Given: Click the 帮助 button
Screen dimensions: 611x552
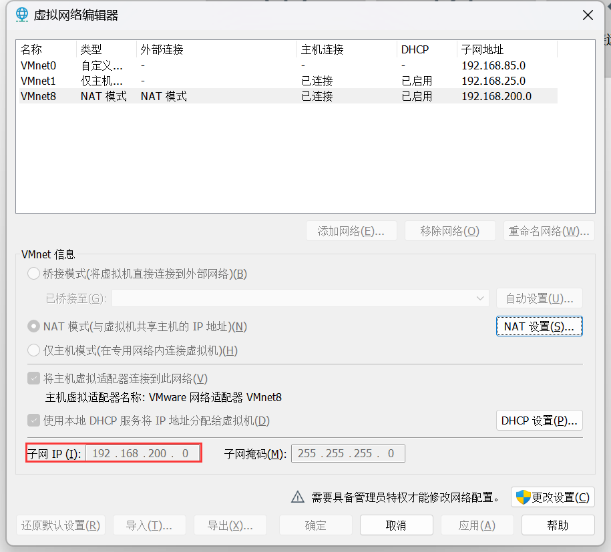Looking at the screenshot, I should point(558,525).
